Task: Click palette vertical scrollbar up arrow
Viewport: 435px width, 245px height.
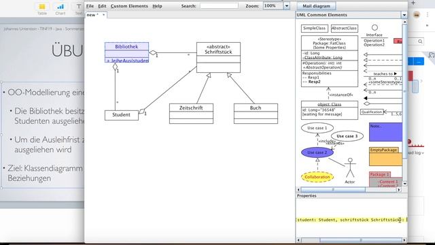Action: pyautogui.click(x=405, y=22)
